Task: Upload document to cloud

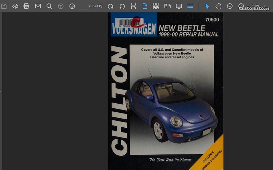Action: 15,6
